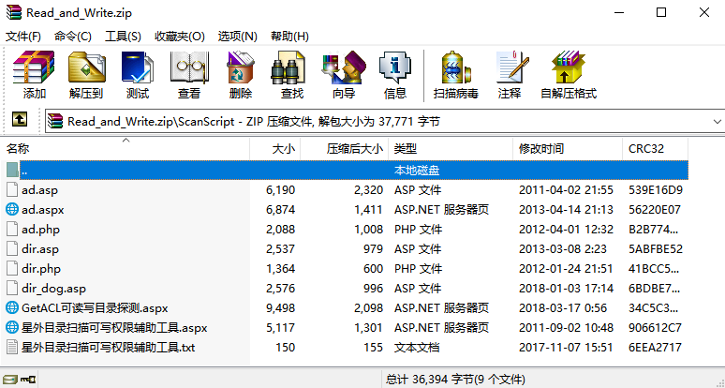Image resolution: width=725 pixels, height=388 pixels.
Task: Click the key password icon in status bar
Action: click(28, 380)
